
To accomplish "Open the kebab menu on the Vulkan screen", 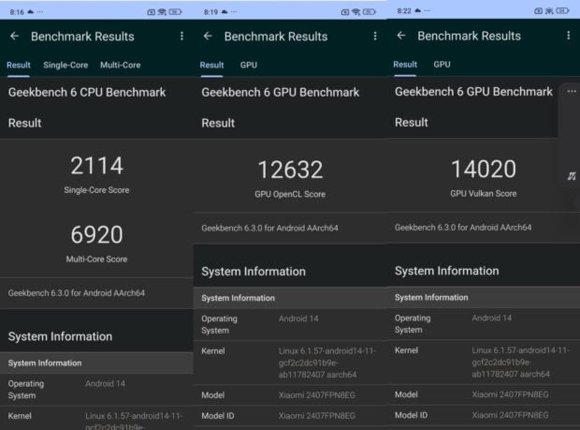I will coord(568,36).
